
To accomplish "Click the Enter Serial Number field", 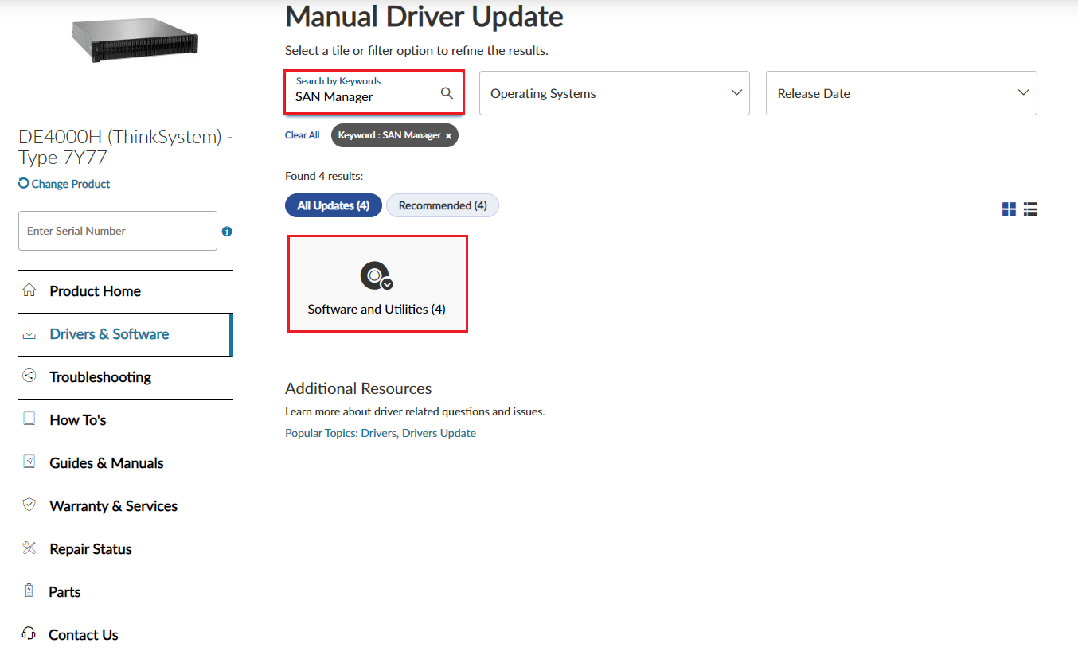I will click(x=118, y=231).
